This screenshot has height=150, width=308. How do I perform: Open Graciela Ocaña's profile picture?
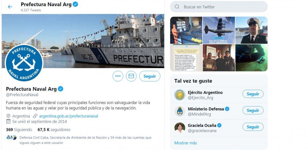click(180, 128)
